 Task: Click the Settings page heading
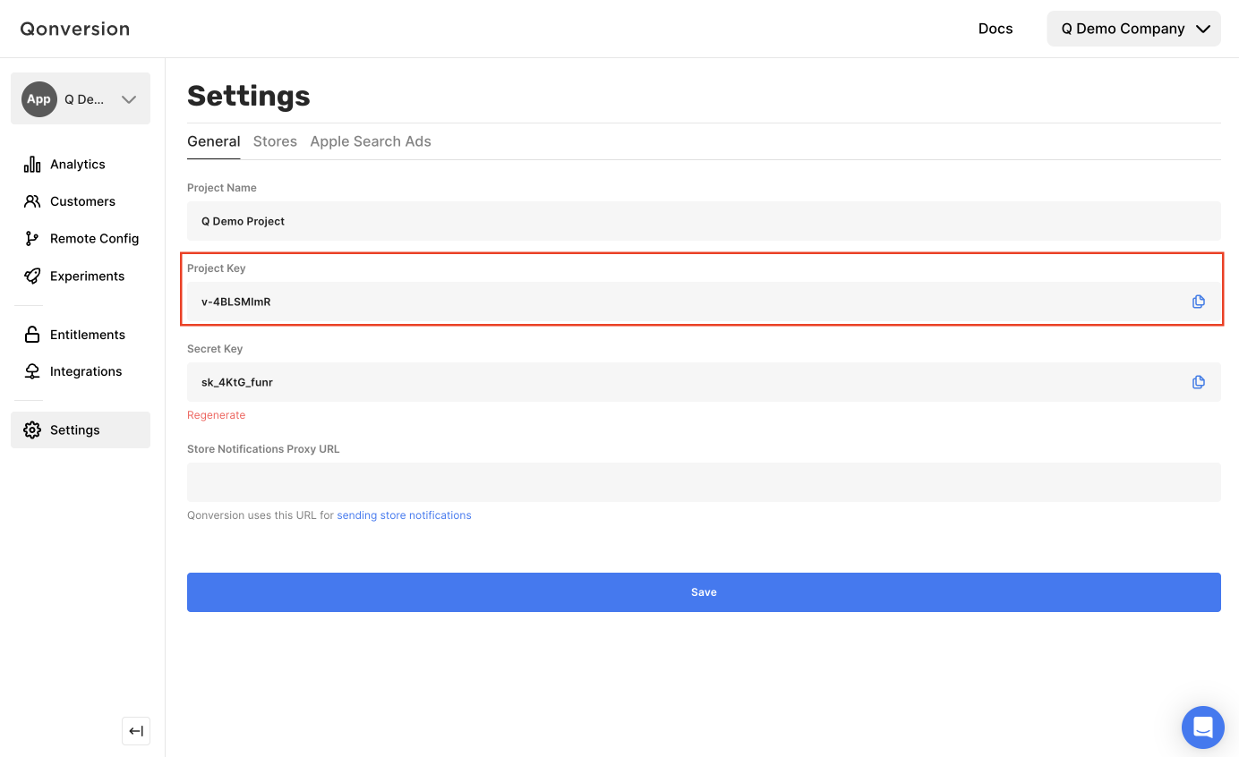point(249,96)
